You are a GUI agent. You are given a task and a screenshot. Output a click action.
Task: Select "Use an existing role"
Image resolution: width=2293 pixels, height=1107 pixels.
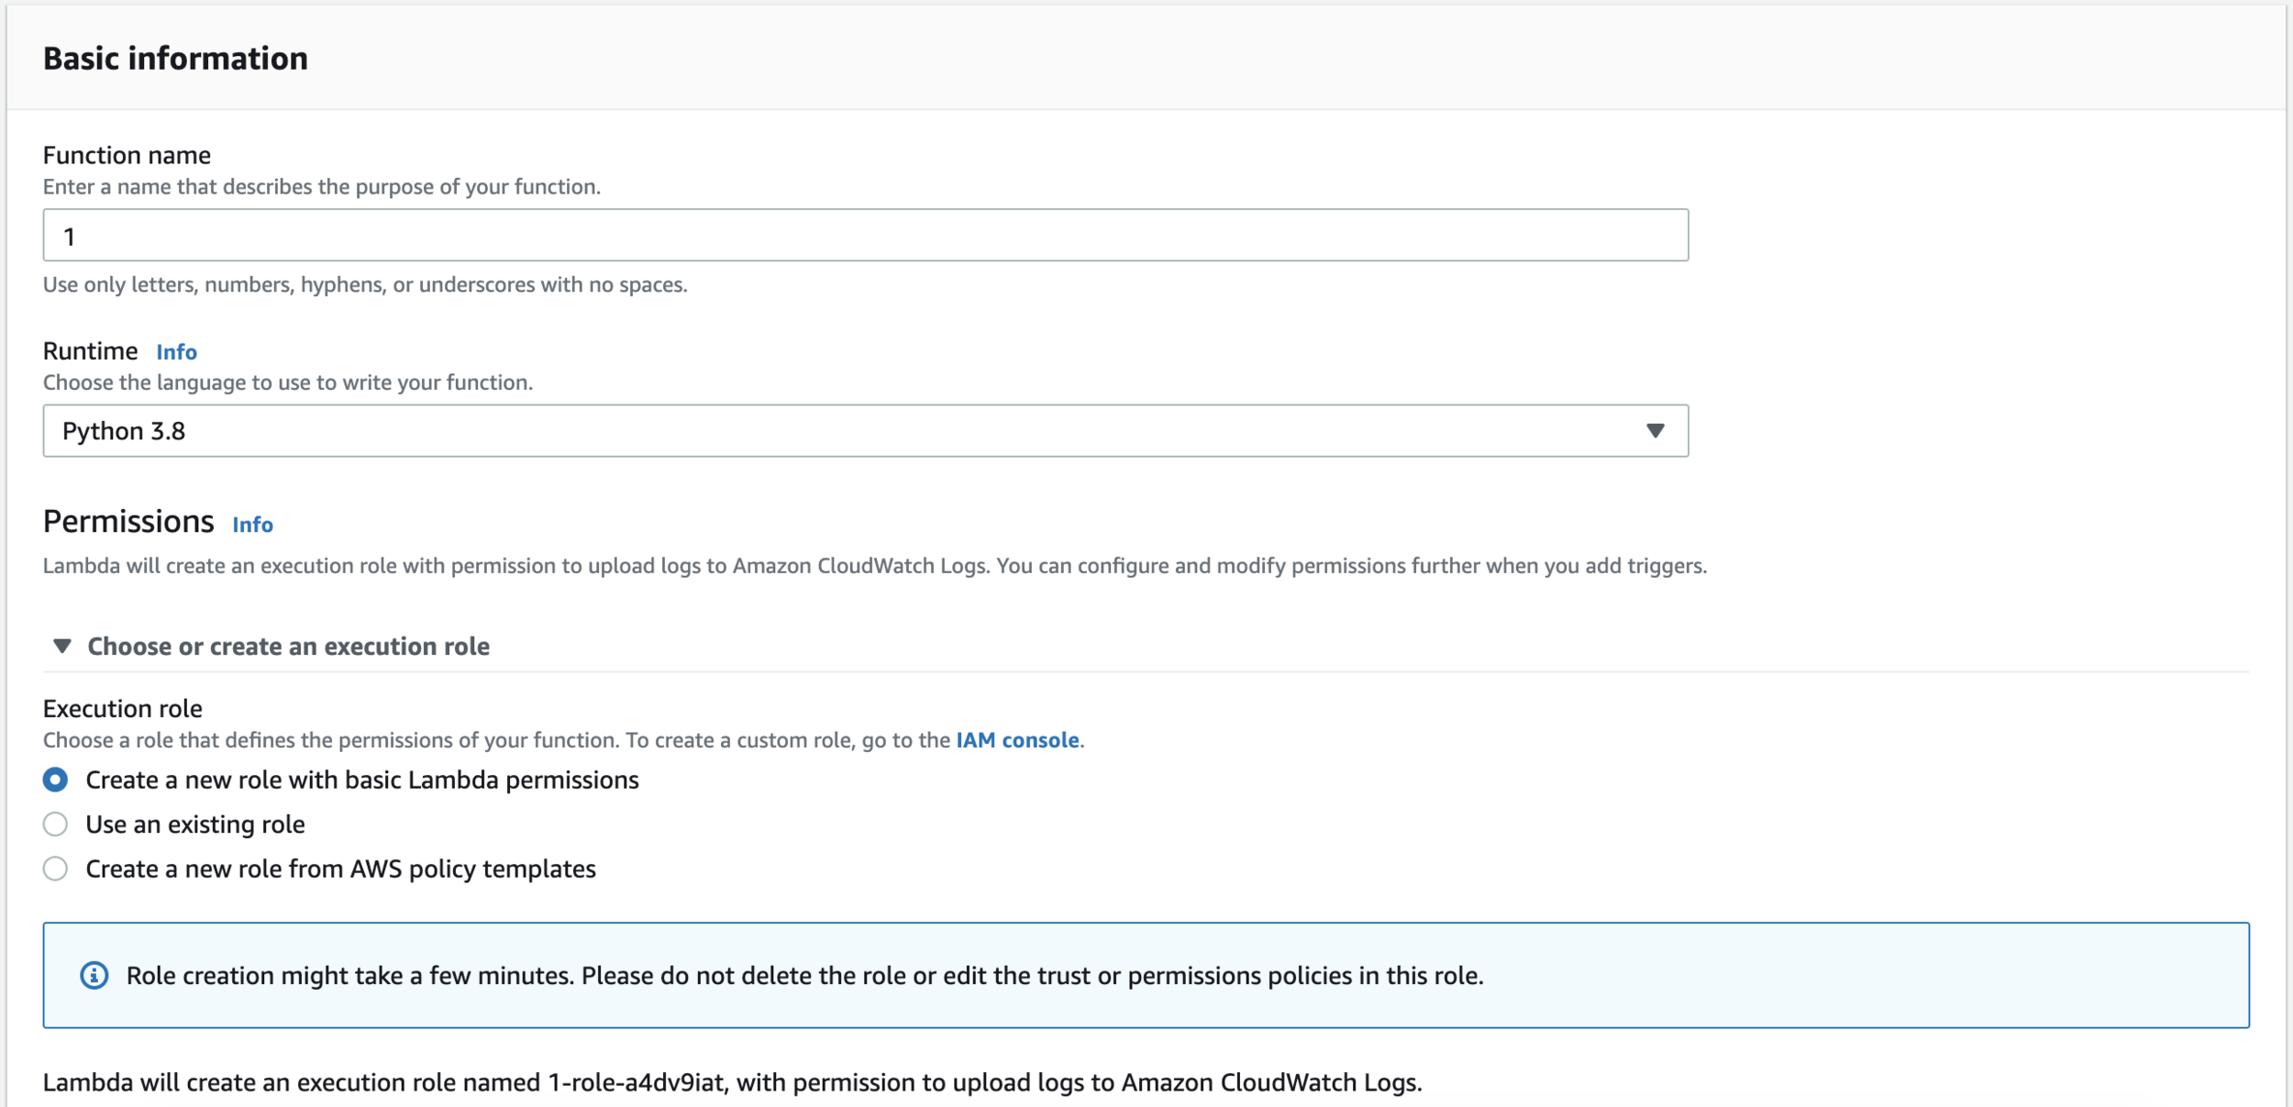[55, 824]
